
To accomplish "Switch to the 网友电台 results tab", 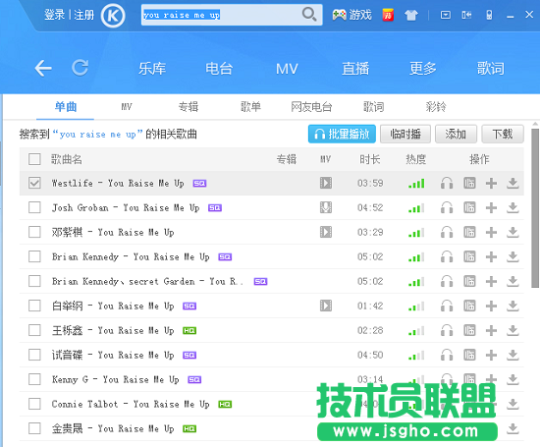I will pyautogui.click(x=311, y=107).
